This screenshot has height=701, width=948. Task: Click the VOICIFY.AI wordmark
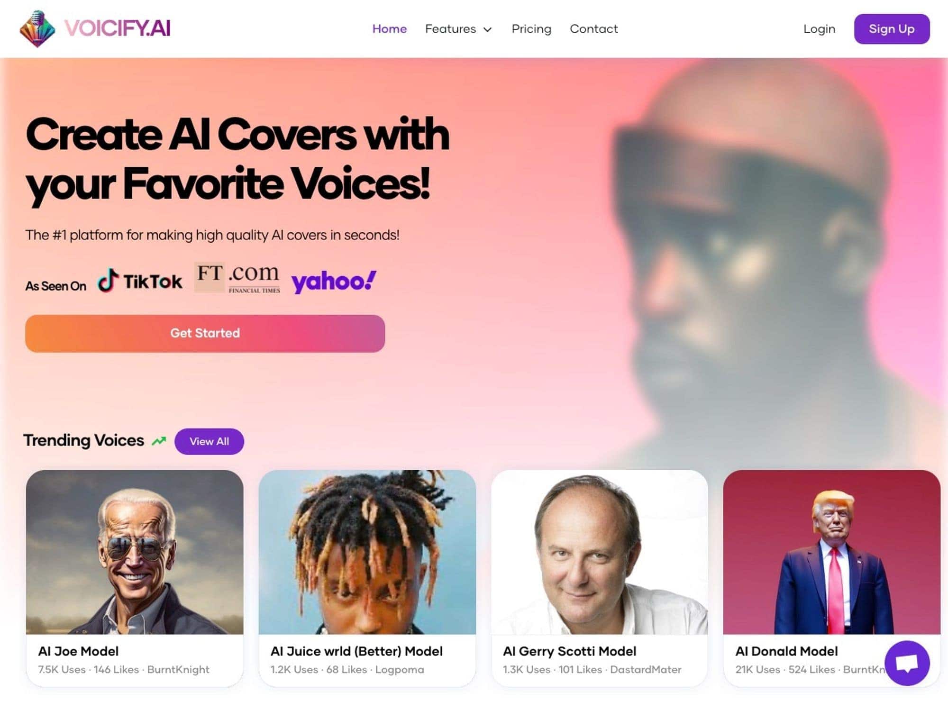(118, 28)
